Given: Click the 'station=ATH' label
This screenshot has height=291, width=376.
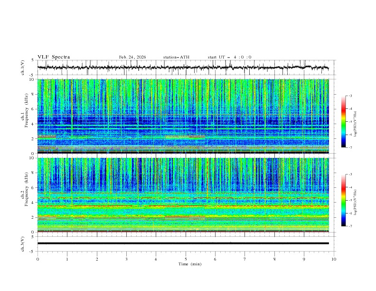Looking at the screenshot, I should [x=176, y=57].
